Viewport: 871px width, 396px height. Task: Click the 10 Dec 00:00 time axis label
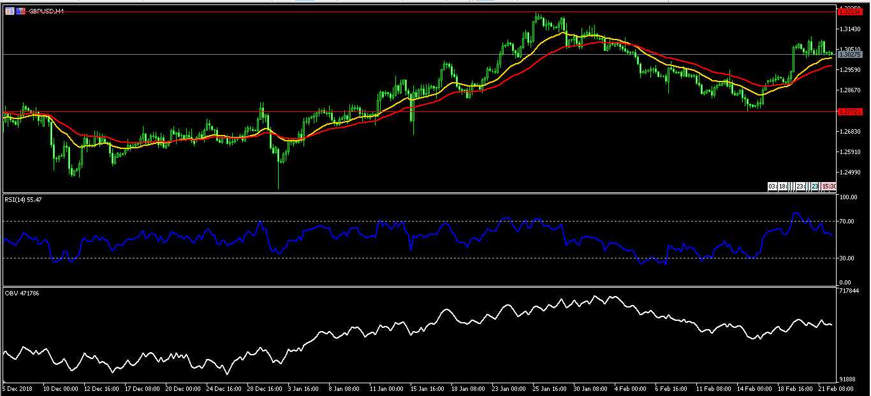(61, 388)
